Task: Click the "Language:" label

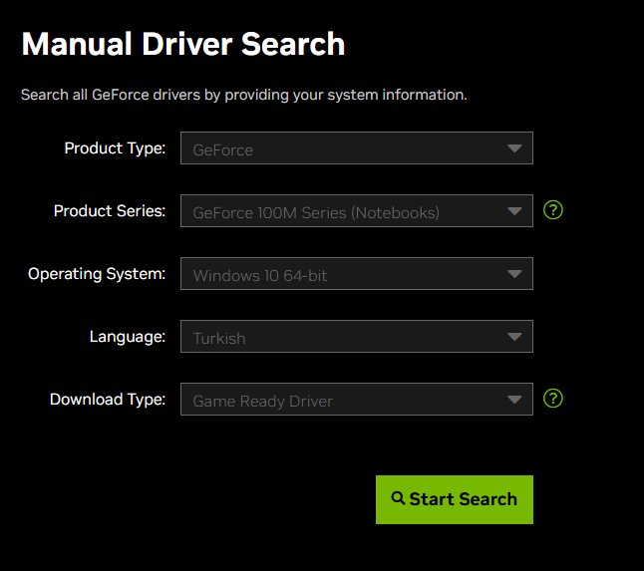Action: click(128, 337)
